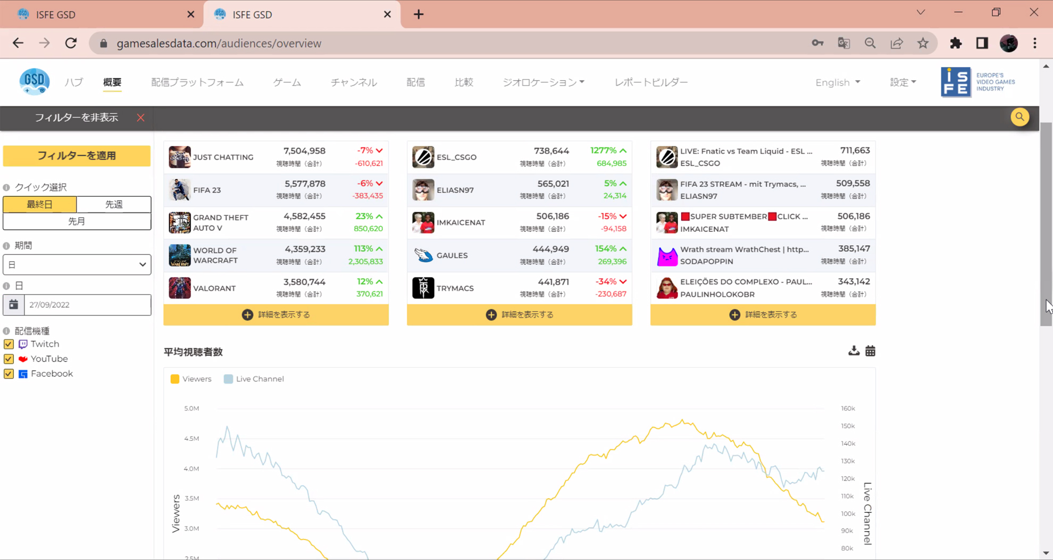The width and height of the screenshot is (1053, 560).
Task: Click the Google Translate icon in address bar
Action: pos(843,44)
